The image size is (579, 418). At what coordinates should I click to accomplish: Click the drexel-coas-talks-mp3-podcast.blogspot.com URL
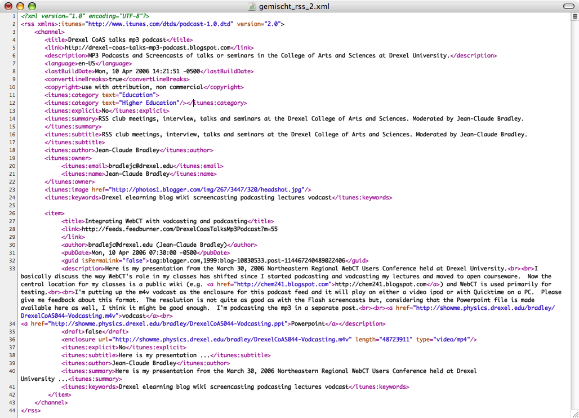coord(148,48)
